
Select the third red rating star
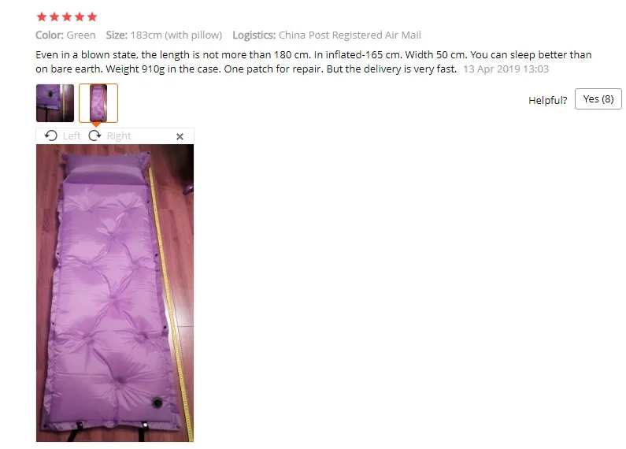click(67, 17)
